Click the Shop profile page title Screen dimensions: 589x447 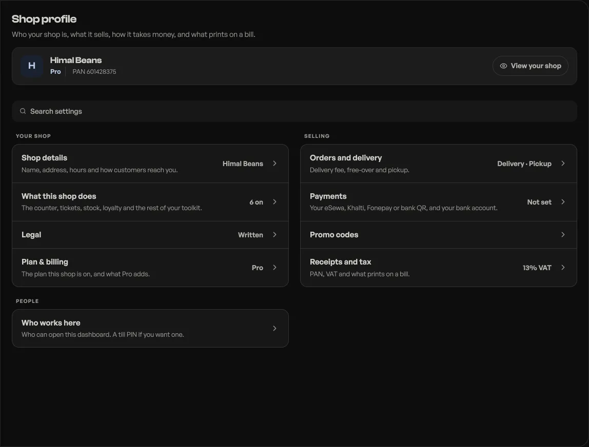click(x=44, y=19)
